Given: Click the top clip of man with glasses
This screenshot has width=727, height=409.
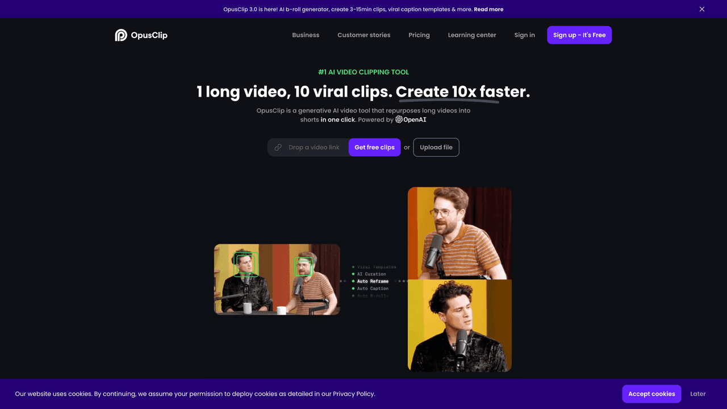Looking at the screenshot, I should (459, 233).
